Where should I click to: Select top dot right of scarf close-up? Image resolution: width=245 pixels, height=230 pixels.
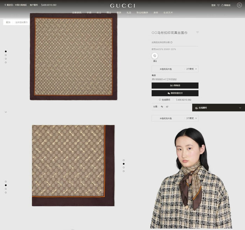(x=124, y=160)
